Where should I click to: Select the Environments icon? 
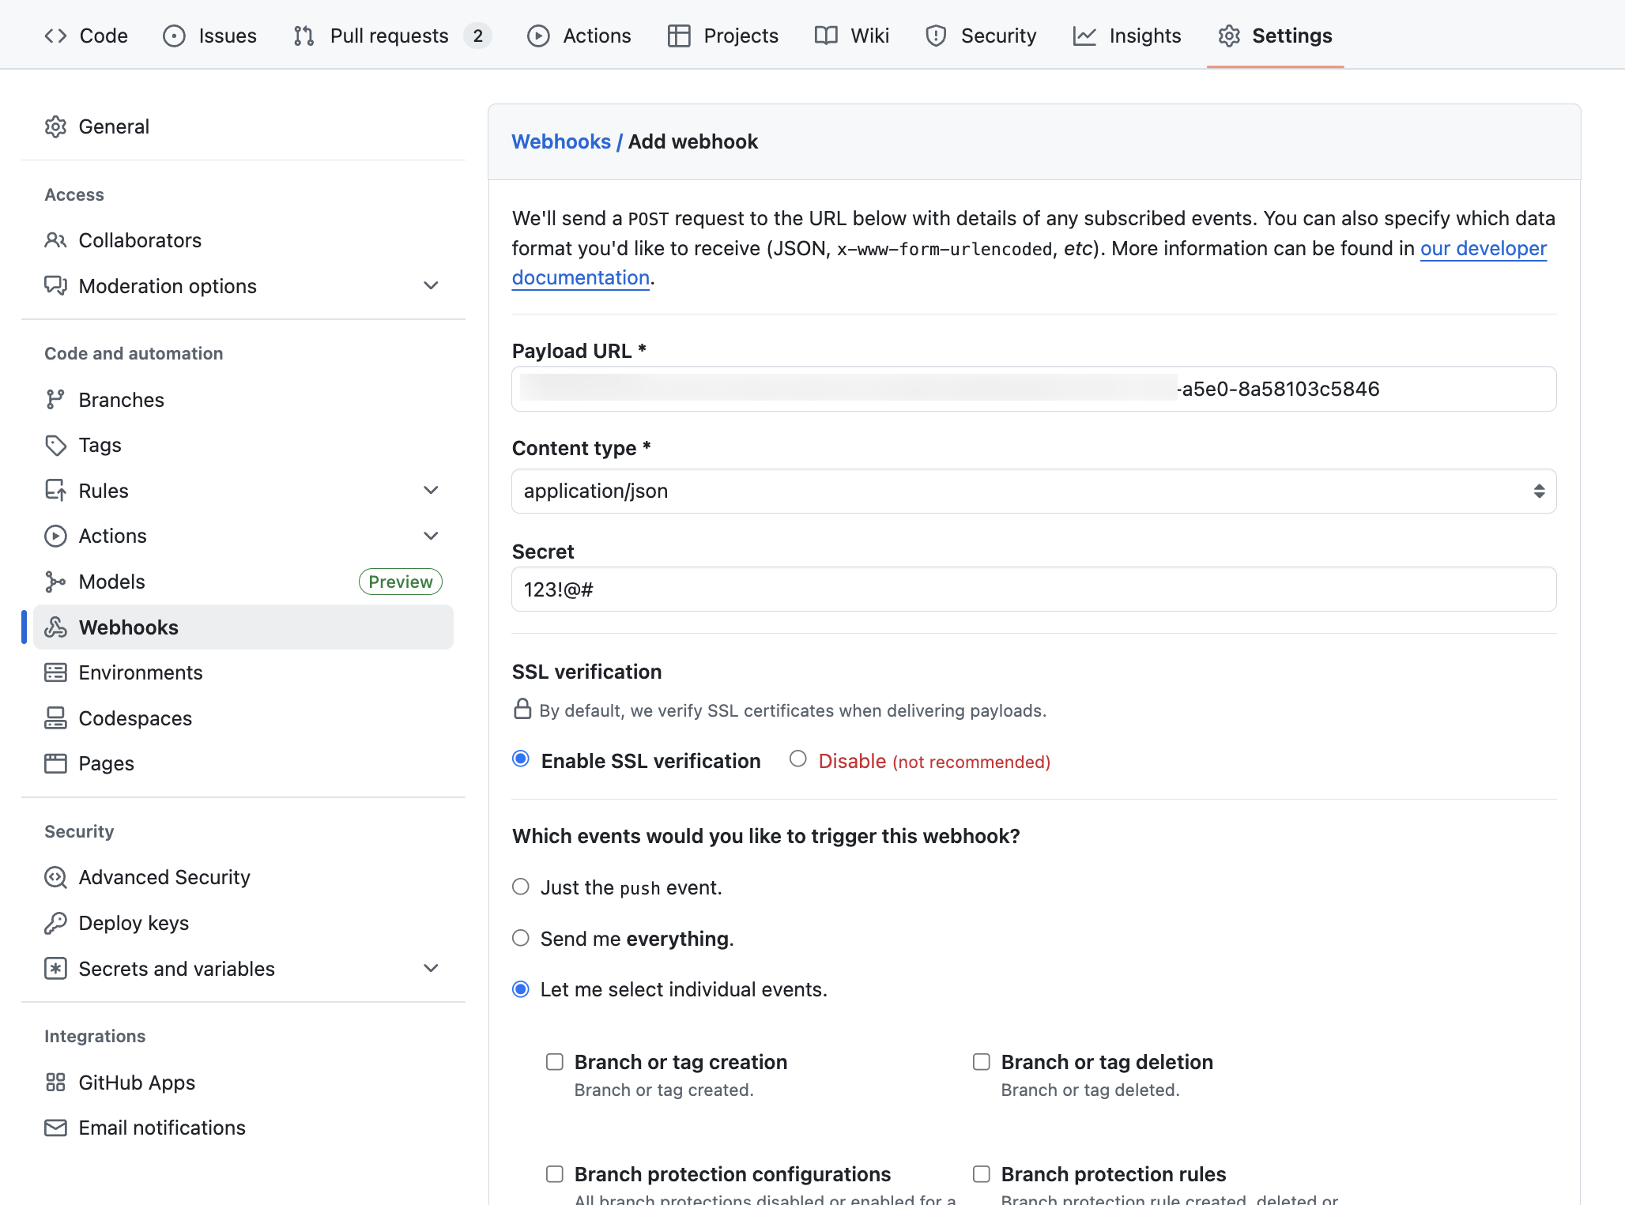point(55,672)
